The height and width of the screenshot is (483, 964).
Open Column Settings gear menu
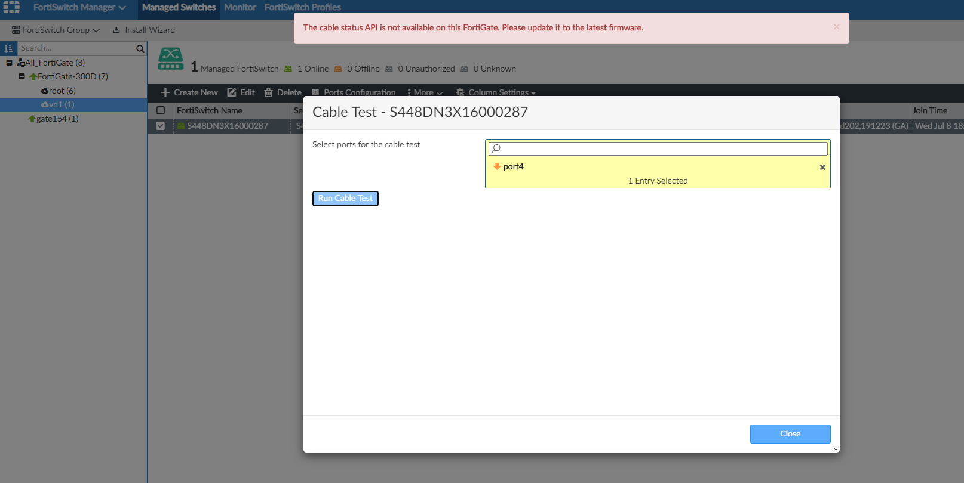496,92
